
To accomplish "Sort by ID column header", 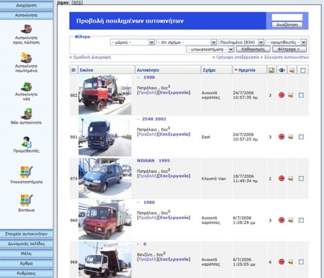I will (x=73, y=70).
